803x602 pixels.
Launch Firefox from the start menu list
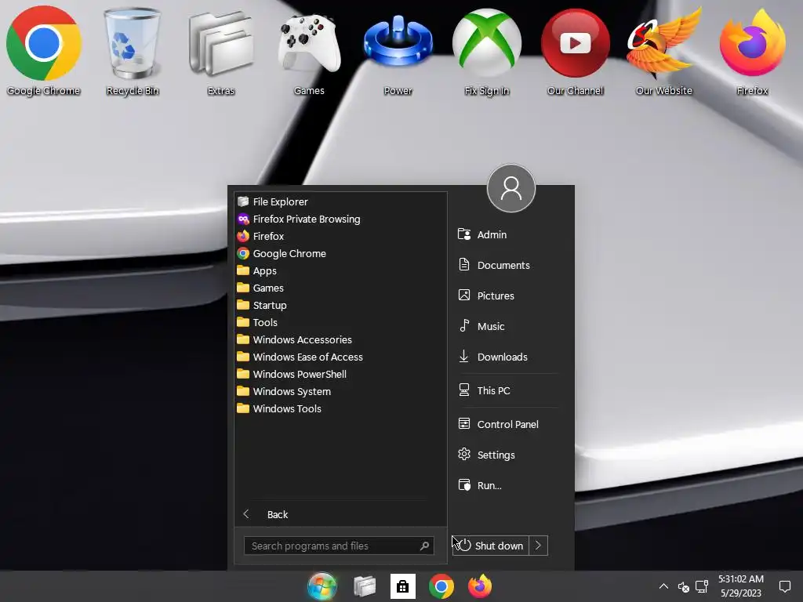340,236
